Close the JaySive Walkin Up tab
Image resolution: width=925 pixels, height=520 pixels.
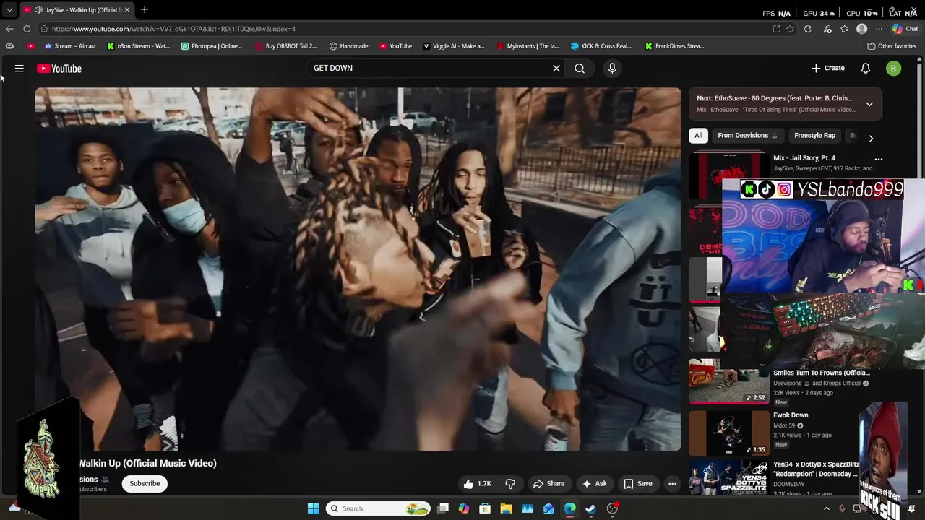tap(127, 10)
